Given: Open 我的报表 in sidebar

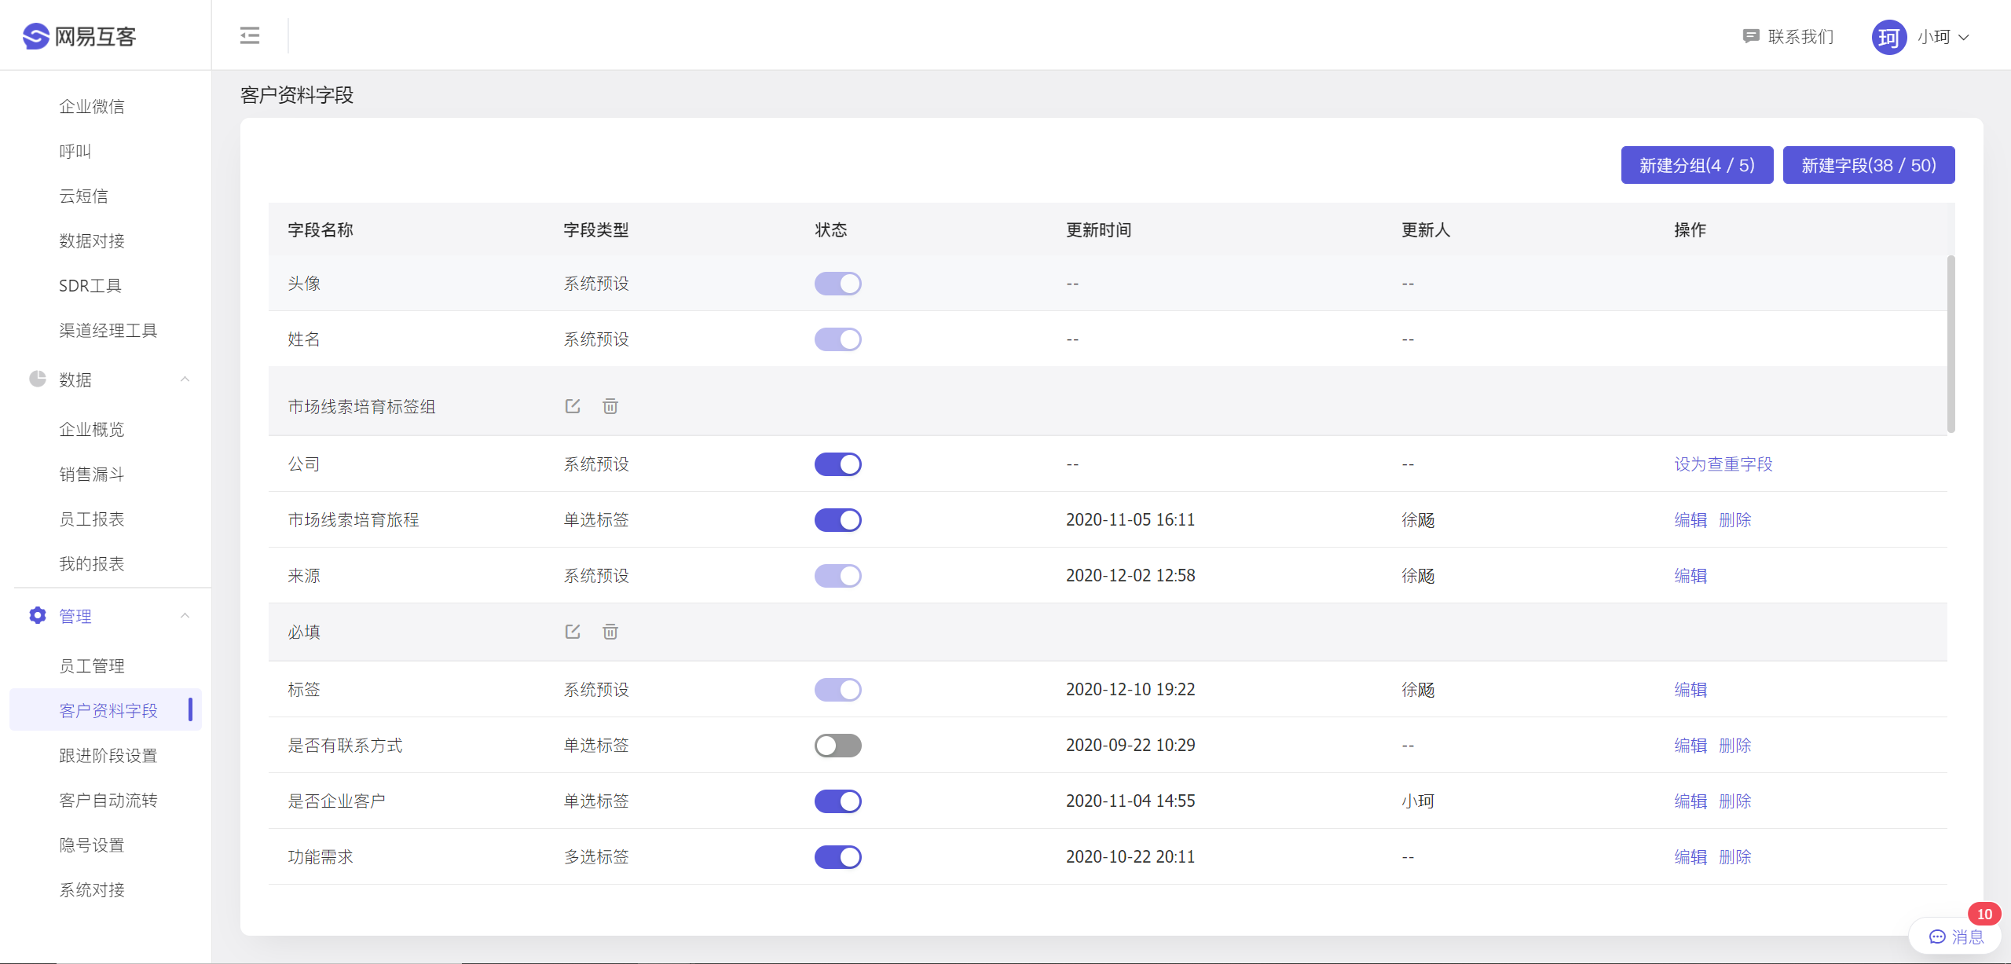Looking at the screenshot, I should tap(92, 563).
